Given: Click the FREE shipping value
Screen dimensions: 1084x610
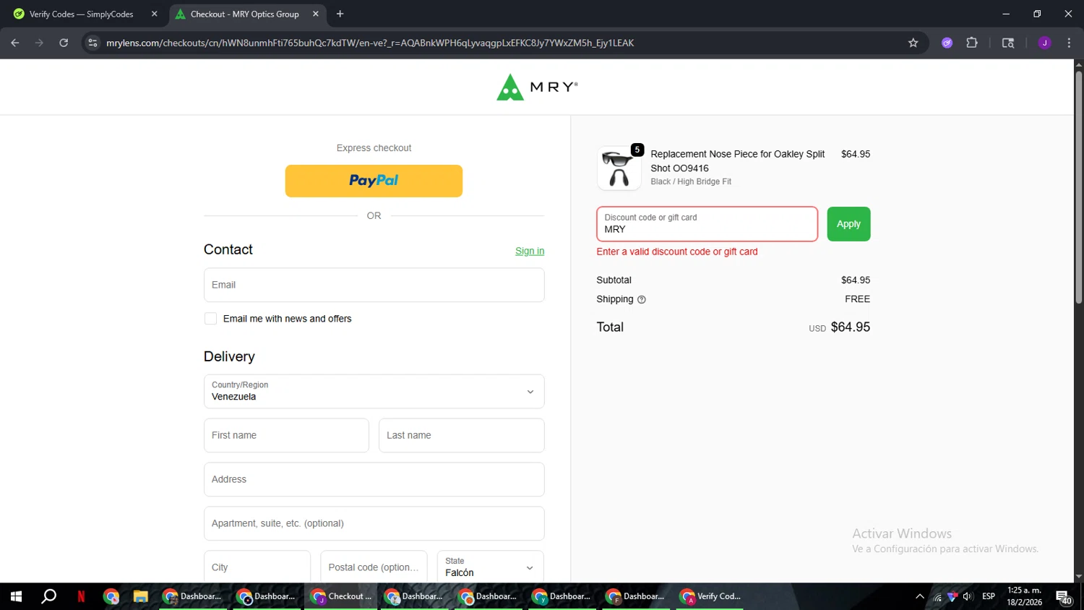Looking at the screenshot, I should (x=857, y=299).
